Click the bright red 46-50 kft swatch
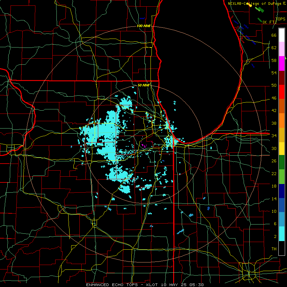 282,92
